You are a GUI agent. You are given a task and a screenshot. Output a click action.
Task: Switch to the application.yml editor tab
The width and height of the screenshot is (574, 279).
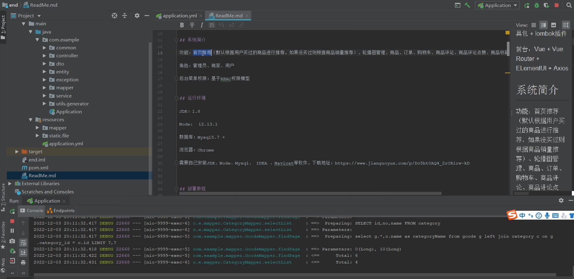tap(179, 16)
